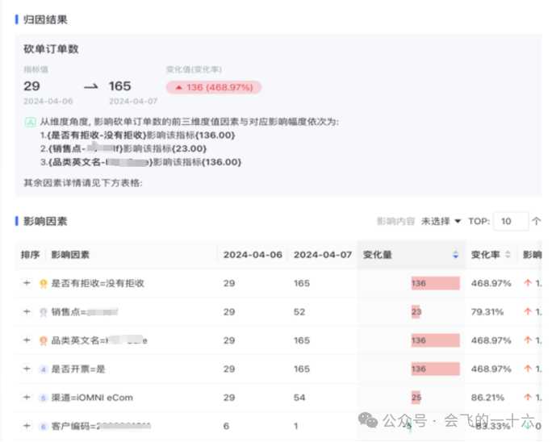
Task: Click 79.31% in the 销售点 row
Action: point(487,312)
